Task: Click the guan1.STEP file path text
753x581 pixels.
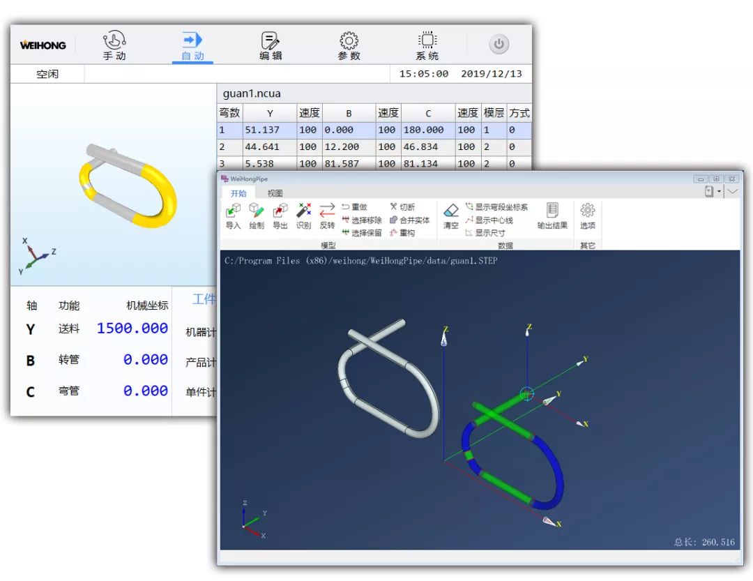Action: 360,261
